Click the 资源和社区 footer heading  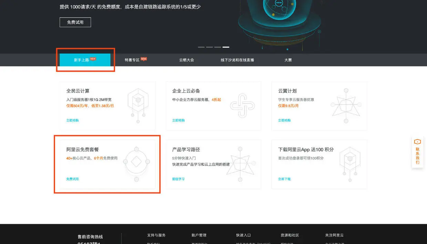pyautogui.click(x=290, y=235)
